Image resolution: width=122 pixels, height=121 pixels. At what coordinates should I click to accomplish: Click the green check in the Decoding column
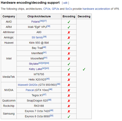coord(84,69)
